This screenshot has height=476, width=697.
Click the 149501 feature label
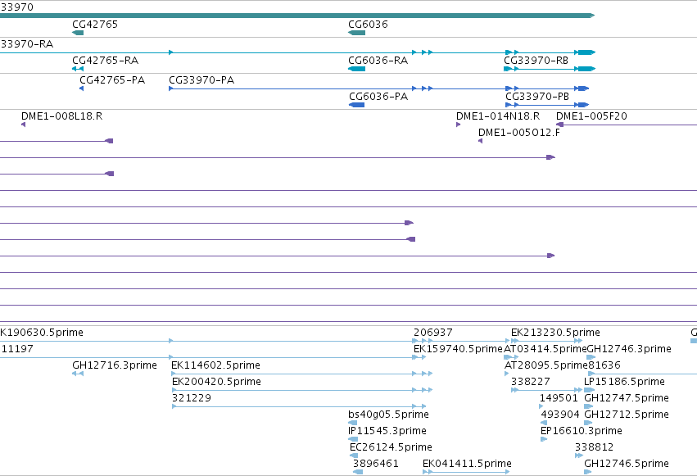pos(559,398)
